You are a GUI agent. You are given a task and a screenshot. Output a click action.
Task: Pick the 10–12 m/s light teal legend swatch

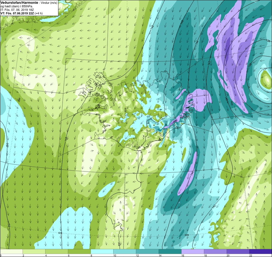coord(125,251)
